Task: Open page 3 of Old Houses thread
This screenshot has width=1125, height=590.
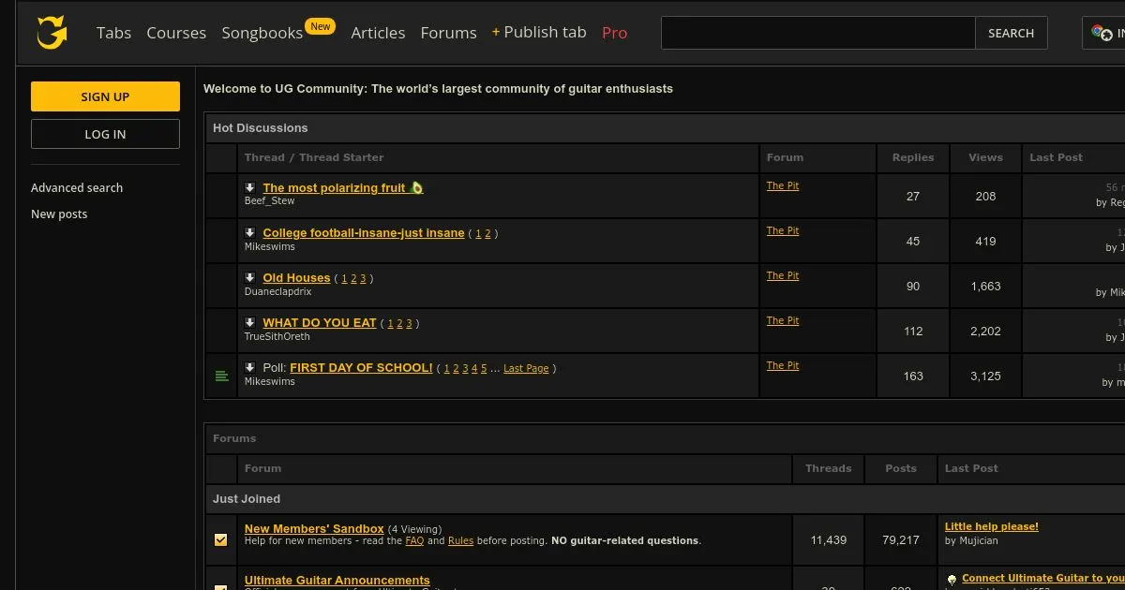Action: click(x=363, y=279)
